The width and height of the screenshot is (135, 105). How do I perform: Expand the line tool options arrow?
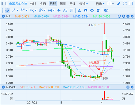pos(18,10)
